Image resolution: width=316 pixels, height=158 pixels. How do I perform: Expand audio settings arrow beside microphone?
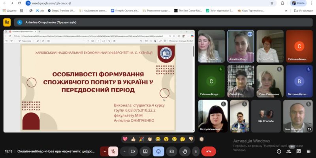click(105, 151)
